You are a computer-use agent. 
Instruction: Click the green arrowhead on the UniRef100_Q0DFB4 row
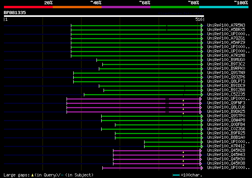(202, 125)
